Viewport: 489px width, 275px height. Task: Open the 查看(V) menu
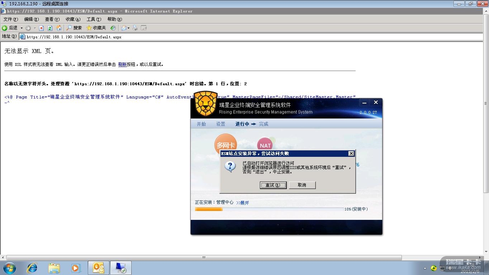[x=52, y=19]
